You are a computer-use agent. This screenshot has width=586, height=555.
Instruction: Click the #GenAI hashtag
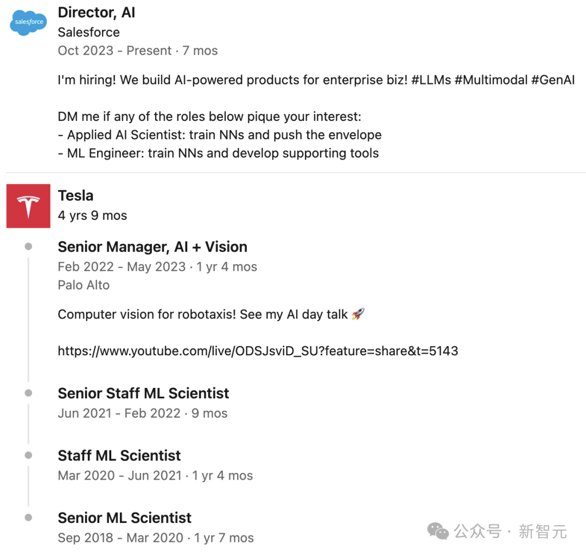click(553, 80)
